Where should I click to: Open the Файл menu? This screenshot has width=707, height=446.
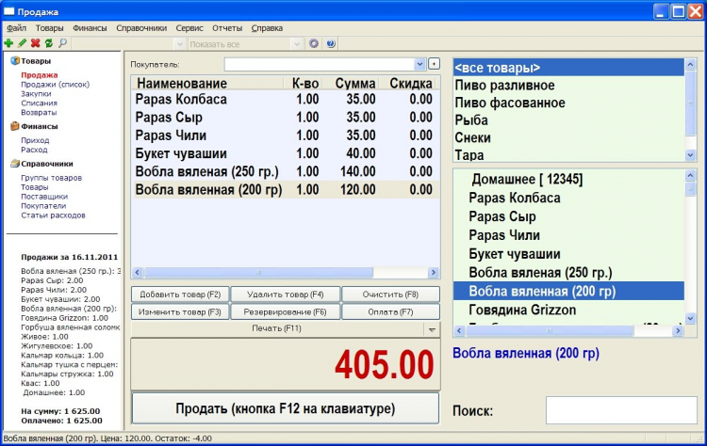tap(16, 28)
